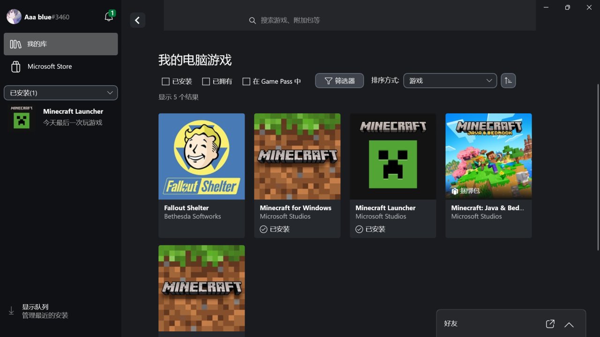Click Bethesda Softworks publisher text
The height and width of the screenshot is (337, 600).
coord(193,216)
